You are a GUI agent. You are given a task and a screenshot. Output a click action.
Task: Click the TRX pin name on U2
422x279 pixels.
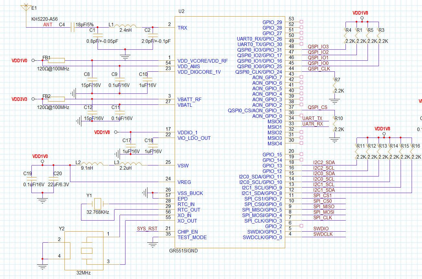[182, 28]
